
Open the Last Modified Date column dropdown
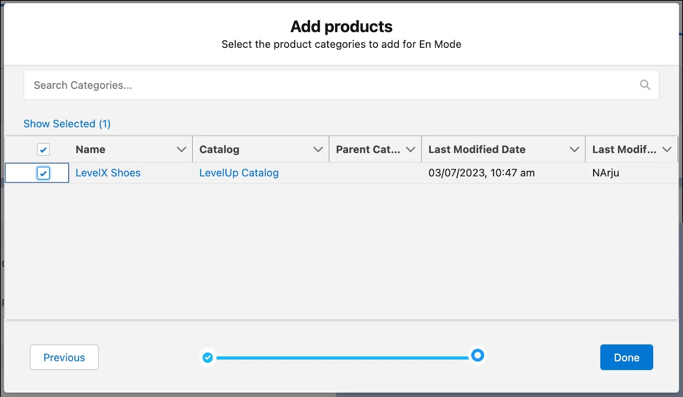point(574,149)
